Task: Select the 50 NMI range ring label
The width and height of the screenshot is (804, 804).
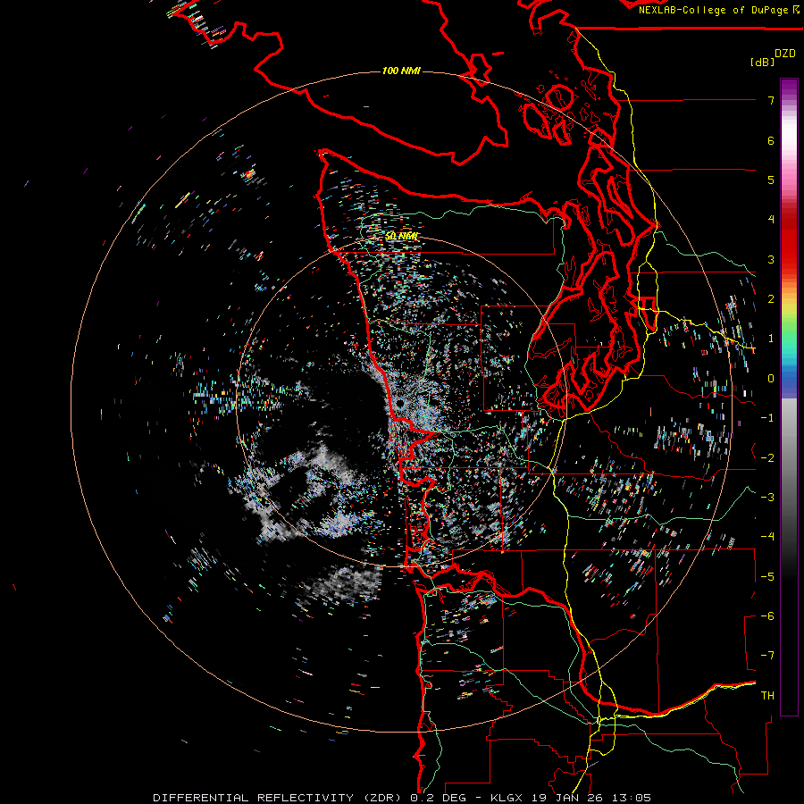Action: tap(401, 237)
